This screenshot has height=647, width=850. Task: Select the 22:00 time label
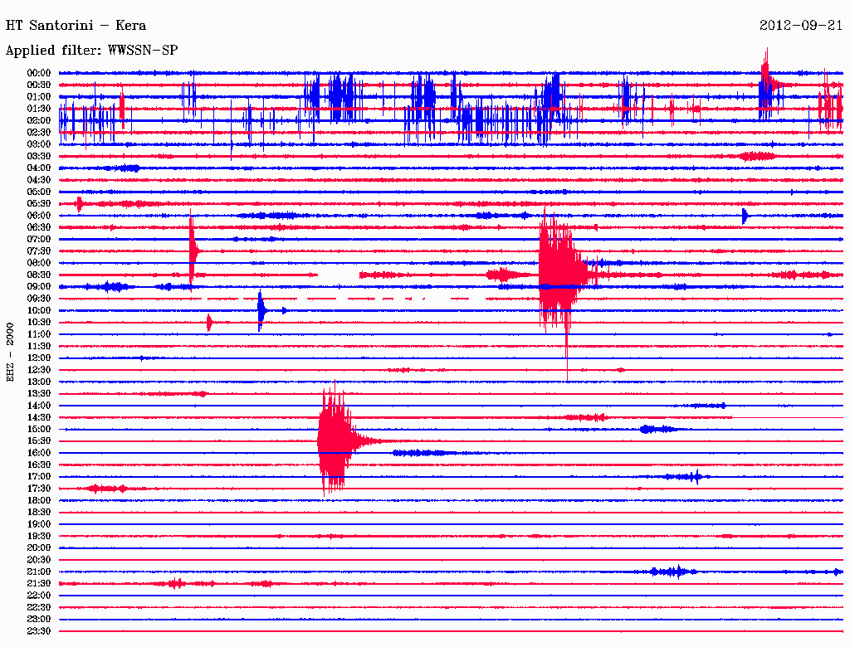[39, 596]
